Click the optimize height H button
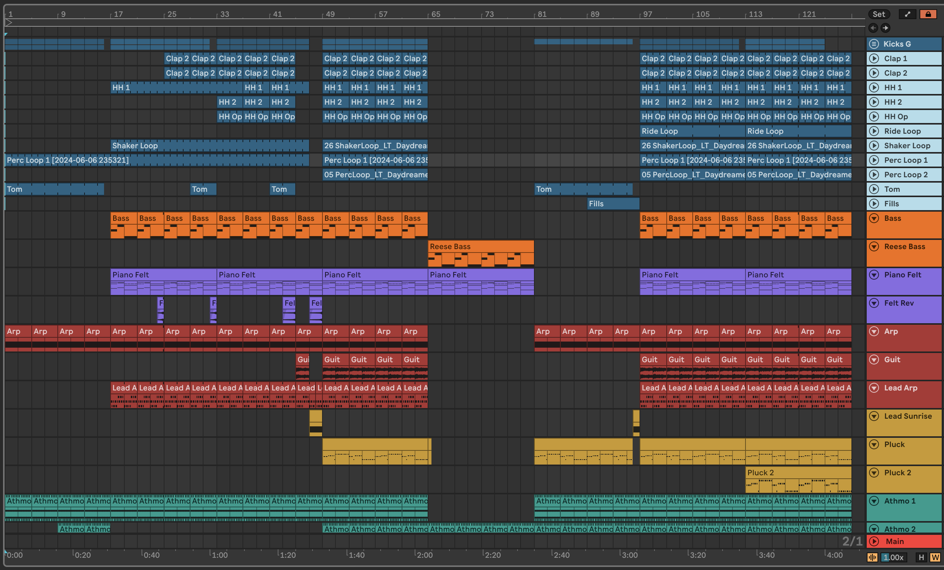The height and width of the screenshot is (570, 944). [x=921, y=557]
